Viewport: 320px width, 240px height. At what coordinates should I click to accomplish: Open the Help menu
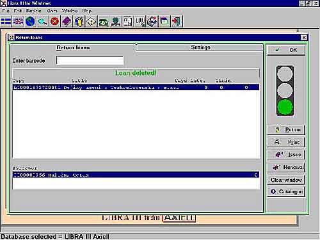[x=87, y=11]
